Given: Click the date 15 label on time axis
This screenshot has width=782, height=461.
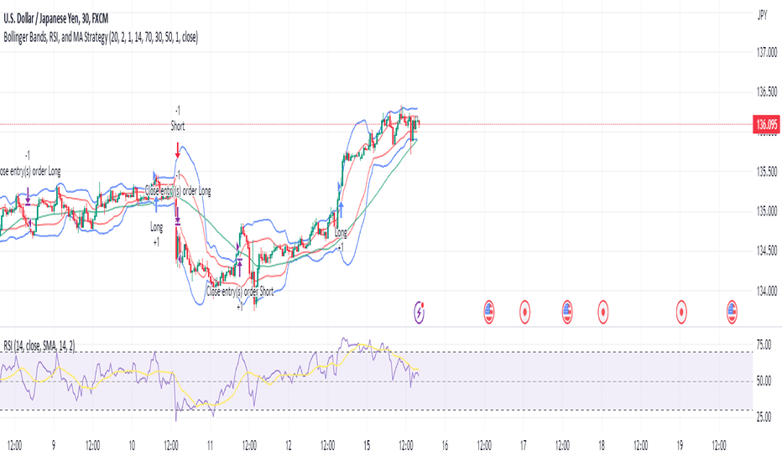Looking at the screenshot, I should pos(367,445).
